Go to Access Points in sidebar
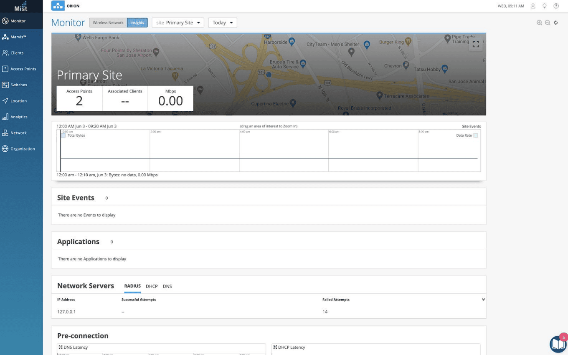The height and width of the screenshot is (355, 568). click(21, 69)
